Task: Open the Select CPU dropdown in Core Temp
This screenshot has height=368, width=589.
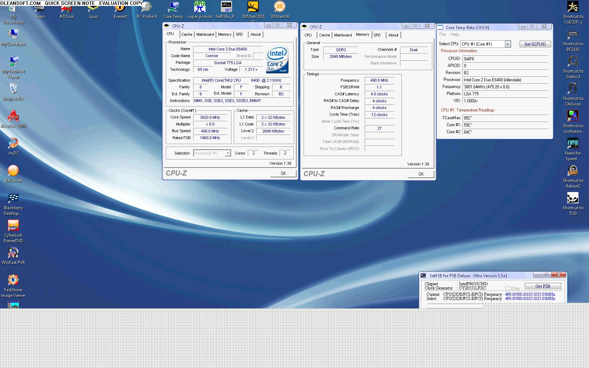Action: 507,44
